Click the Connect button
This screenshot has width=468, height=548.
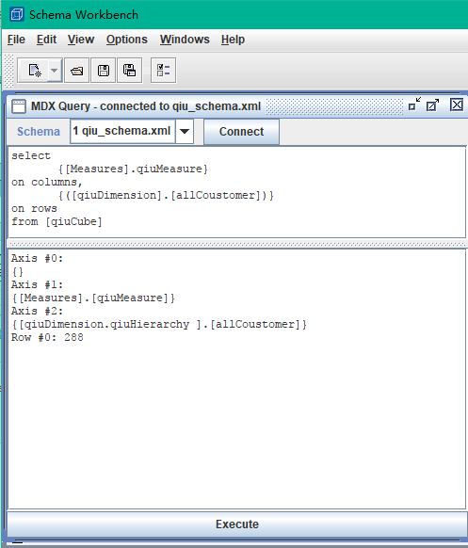pyautogui.click(x=241, y=132)
